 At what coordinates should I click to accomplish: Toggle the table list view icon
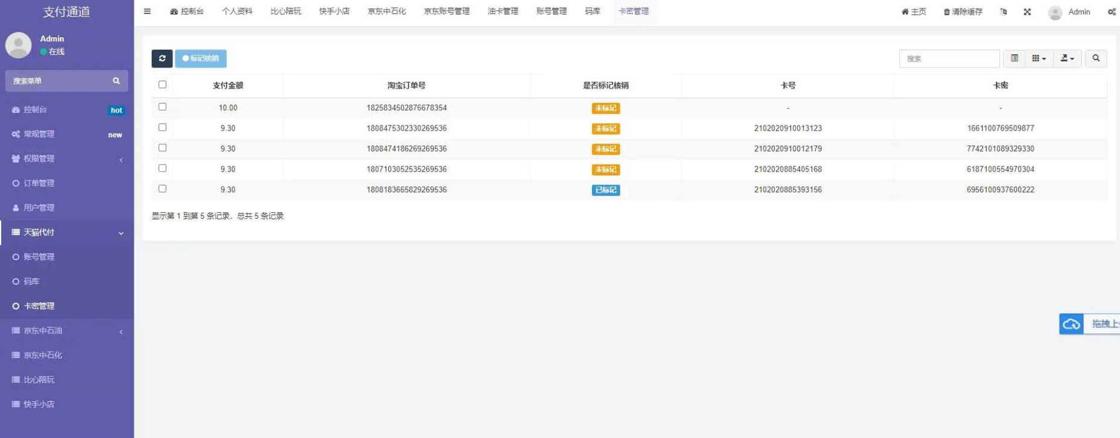1014,58
